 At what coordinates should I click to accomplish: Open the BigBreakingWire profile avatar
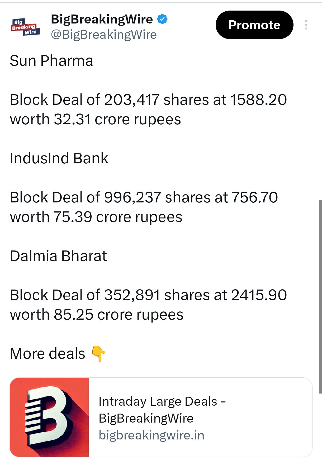25,27
